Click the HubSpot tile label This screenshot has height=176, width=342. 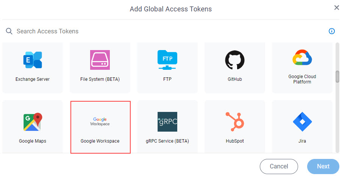click(x=235, y=141)
